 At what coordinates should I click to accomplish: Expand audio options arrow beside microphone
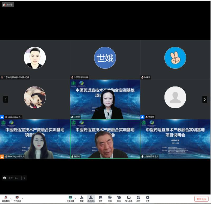pos(11,199)
